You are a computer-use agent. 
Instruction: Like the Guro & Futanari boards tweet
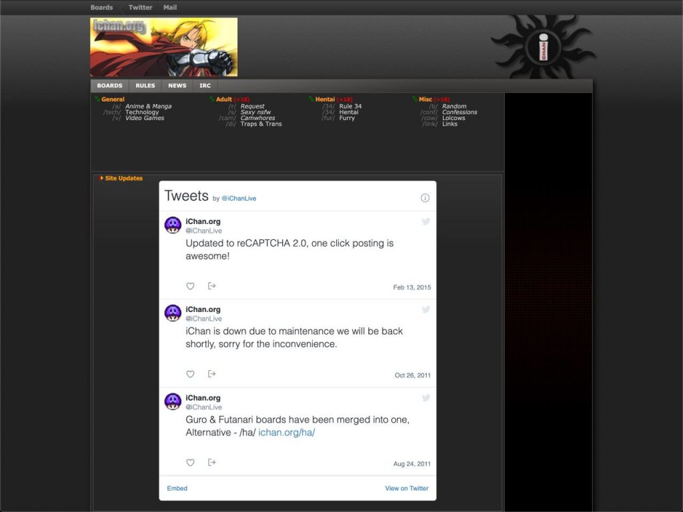click(190, 463)
